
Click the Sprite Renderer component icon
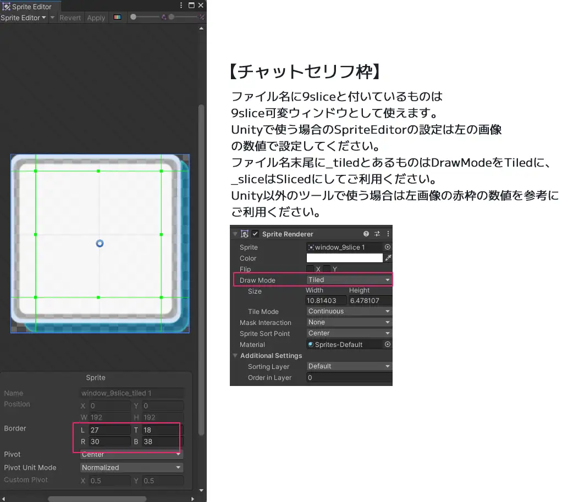[x=244, y=234]
